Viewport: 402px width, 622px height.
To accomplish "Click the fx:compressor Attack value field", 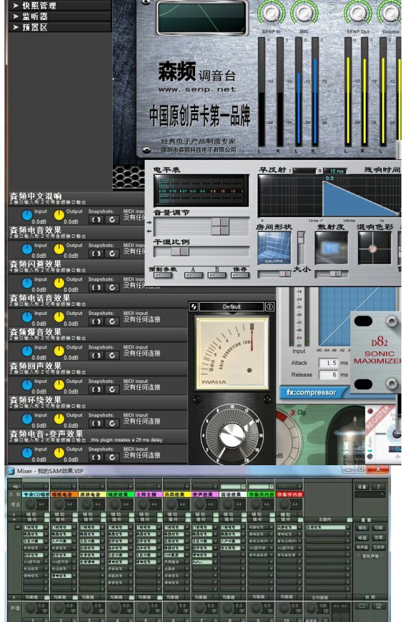I will (329, 363).
